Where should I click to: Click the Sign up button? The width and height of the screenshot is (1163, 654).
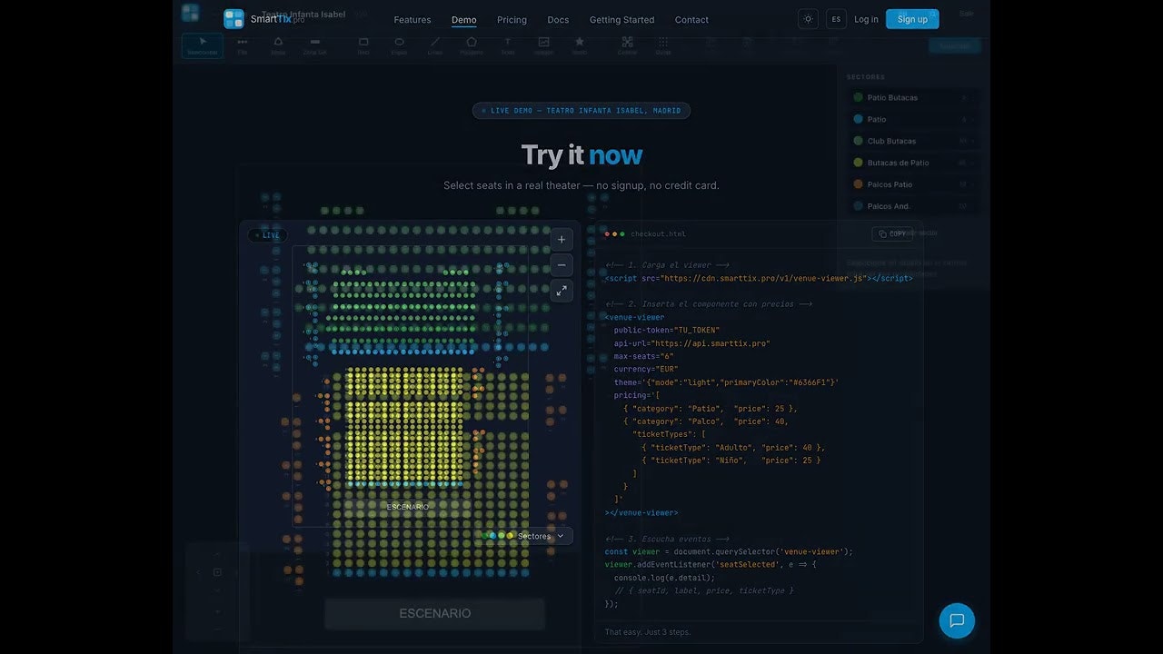(x=912, y=19)
